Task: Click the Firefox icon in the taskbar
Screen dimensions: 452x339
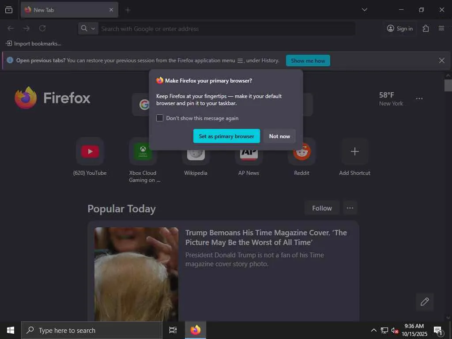Action: pyautogui.click(x=196, y=330)
